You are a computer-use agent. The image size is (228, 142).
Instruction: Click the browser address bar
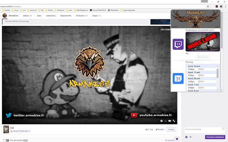click(x=103, y=6)
